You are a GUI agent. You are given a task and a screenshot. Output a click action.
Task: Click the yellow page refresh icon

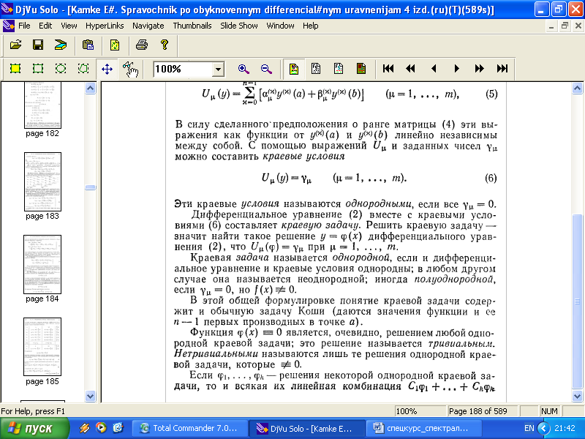coord(115,45)
